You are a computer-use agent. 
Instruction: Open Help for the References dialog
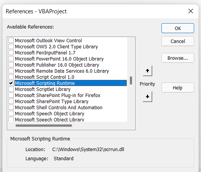178,88
